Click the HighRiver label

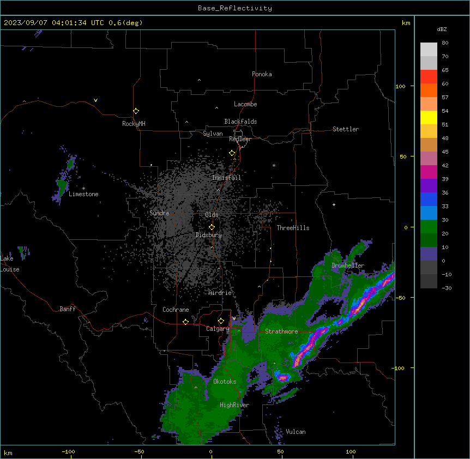pyautogui.click(x=234, y=405)
